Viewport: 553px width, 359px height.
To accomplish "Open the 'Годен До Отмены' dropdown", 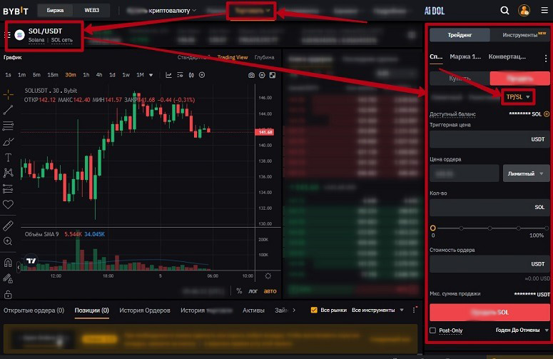I will point(523,330).
